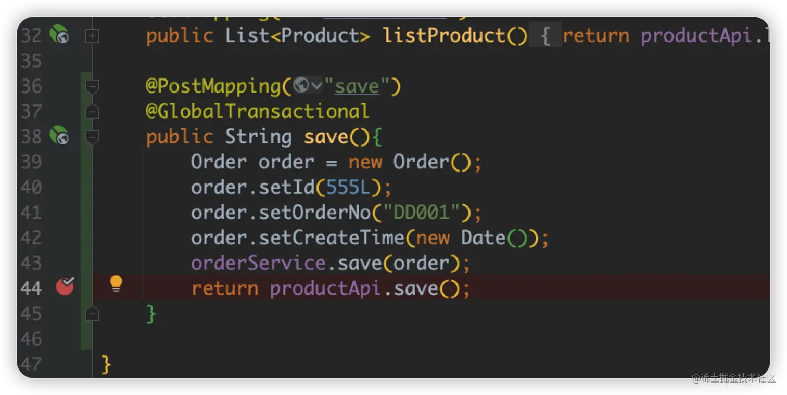The image size is (787, 395).
Task: Click the web endpoint gutter icon on line 32
Action: point(59,35)
